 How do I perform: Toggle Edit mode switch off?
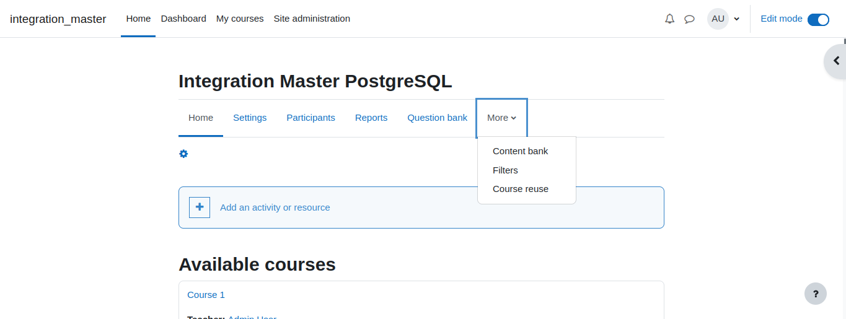point(818,19)
